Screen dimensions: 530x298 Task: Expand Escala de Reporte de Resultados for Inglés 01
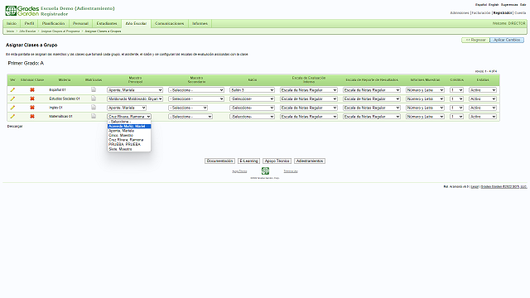coord(372,108)
